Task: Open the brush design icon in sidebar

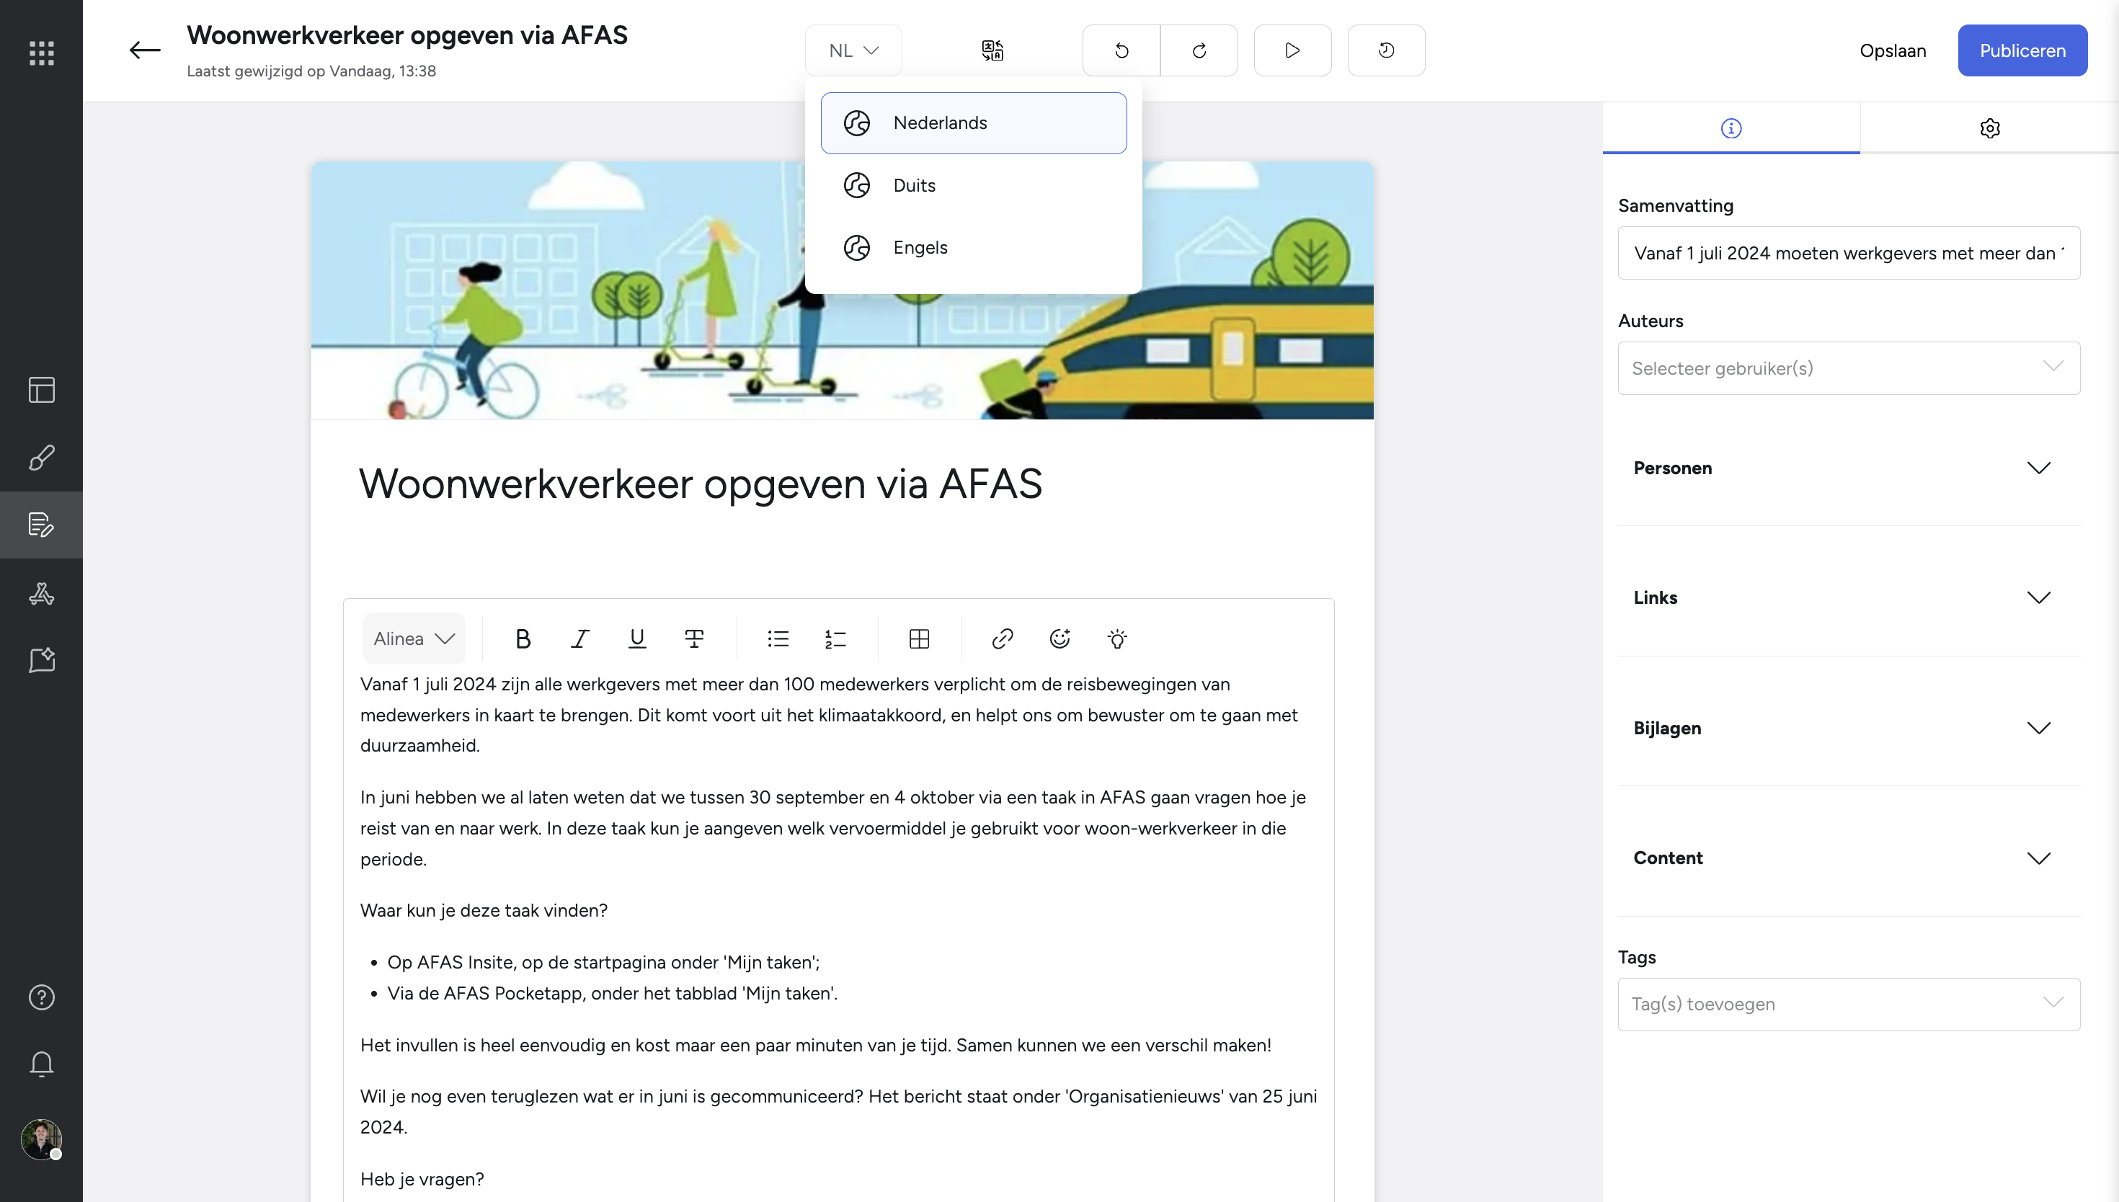Action: click(x=41, y=458)
